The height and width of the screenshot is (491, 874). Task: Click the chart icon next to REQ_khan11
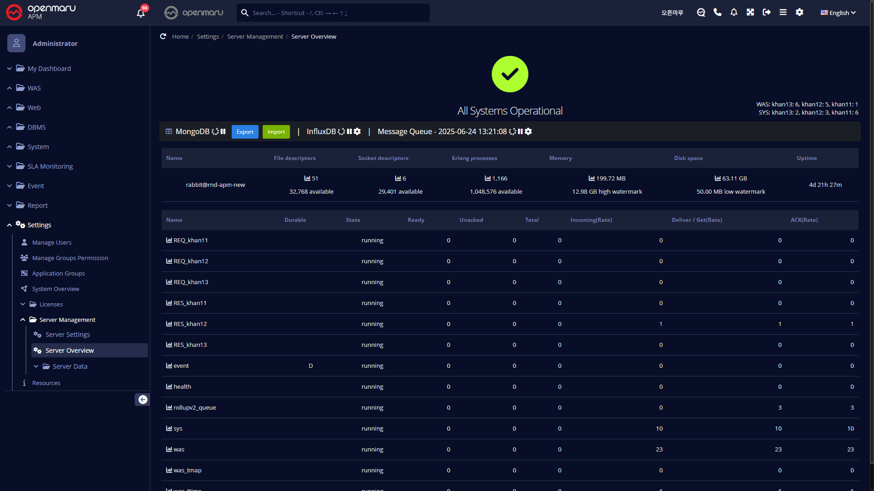click(x=169, y=240)
